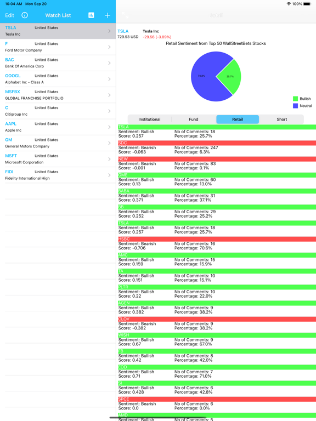Screen dimensions: 316x421
Task: Click 'Alphabet Inc - Class A' name text
Action: 24,82
